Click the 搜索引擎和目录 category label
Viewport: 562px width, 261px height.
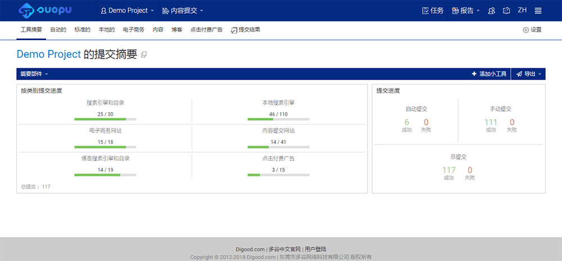click(x=106, y=103)
